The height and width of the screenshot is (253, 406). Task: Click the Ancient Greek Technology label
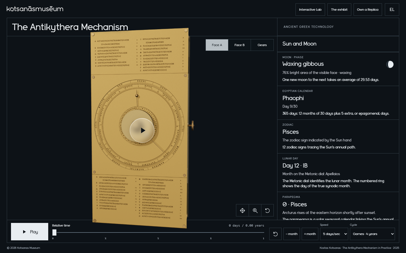308,27
